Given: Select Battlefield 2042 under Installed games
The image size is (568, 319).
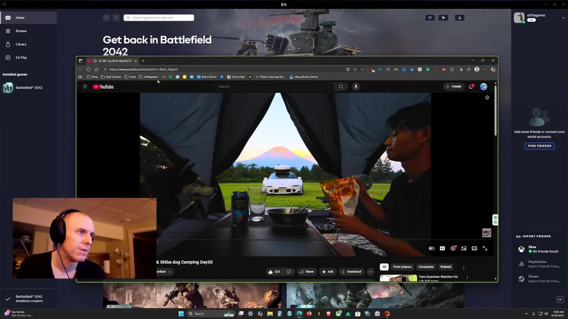Looking at the screenshot, I should pyautogui.click(x=28, y=88).
